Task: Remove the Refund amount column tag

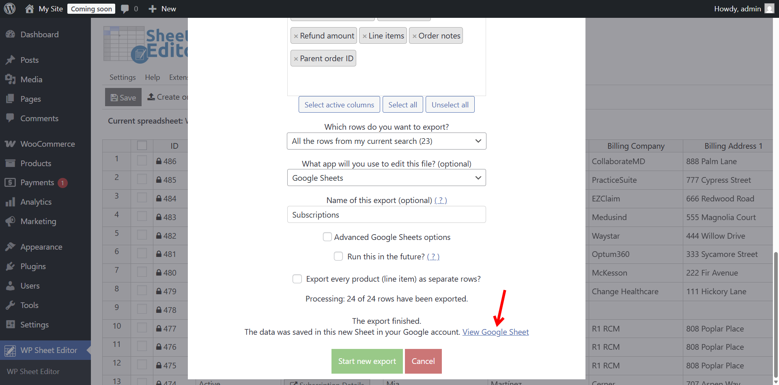Action: click(x=296, y=36)
